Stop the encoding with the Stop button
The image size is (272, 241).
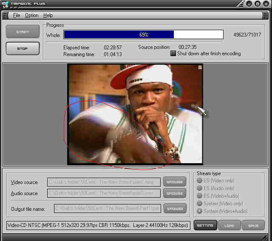tap(23, 49)
